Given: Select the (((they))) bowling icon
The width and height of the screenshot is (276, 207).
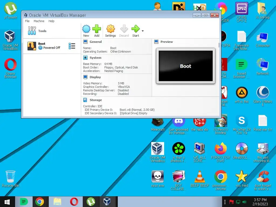Looking at the screenshot, I should tap(220, 124).
